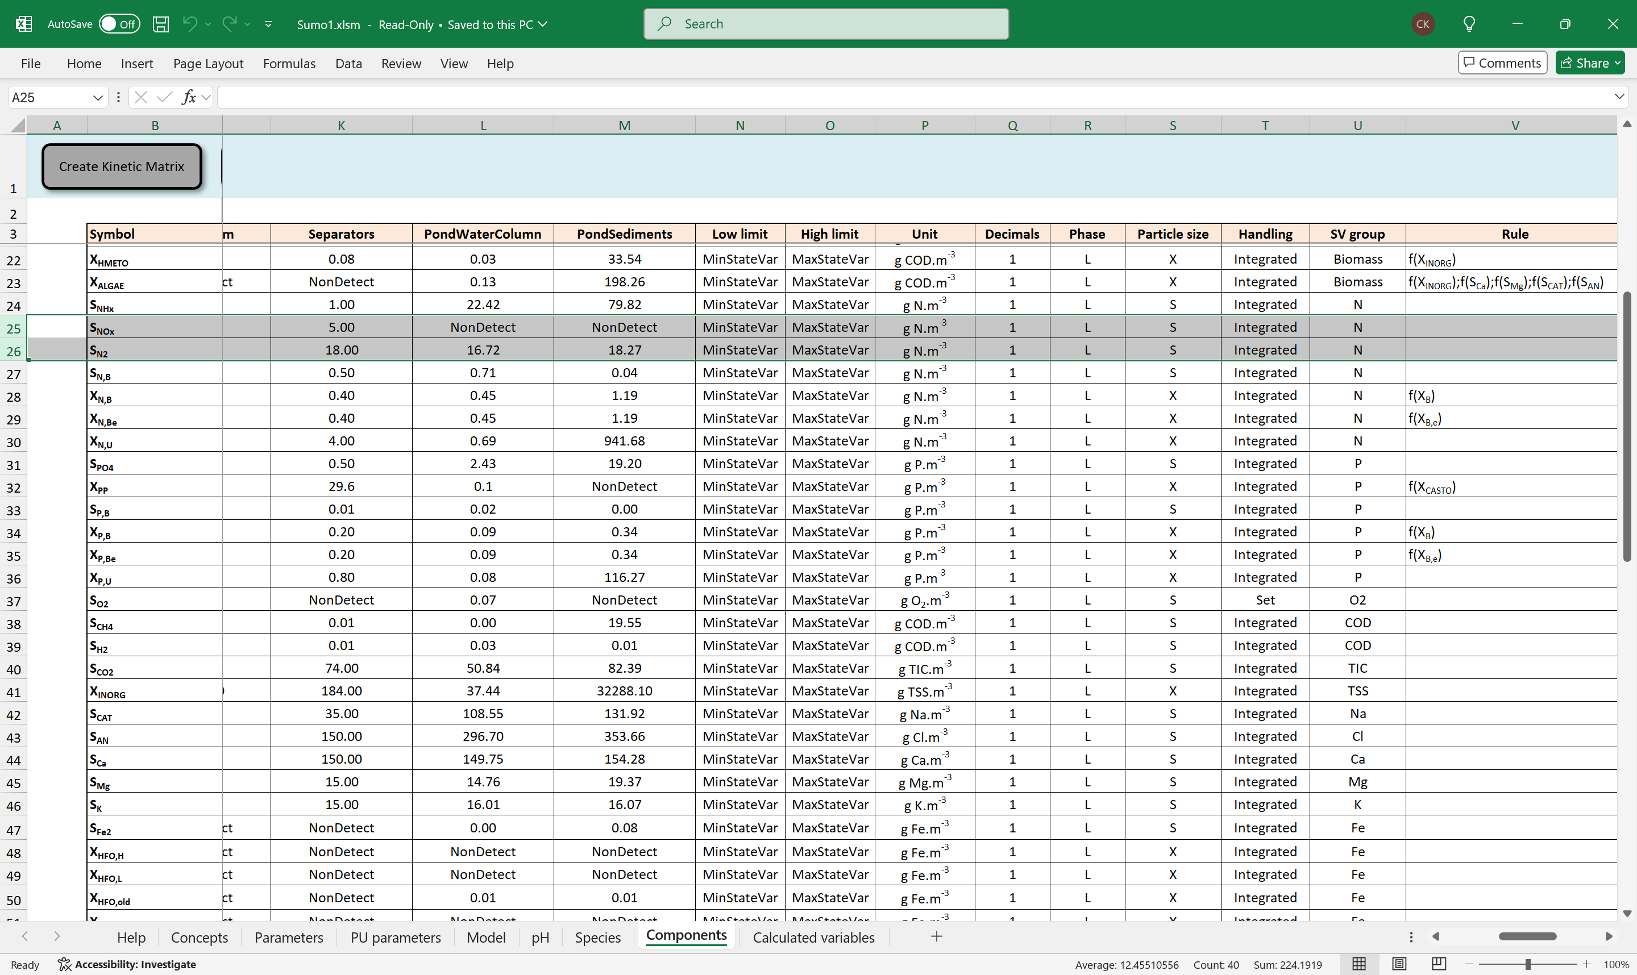This screenshot has width=1637, height=975.
Task: Open the Formulas ribbon tab
Action: (289, 64)
